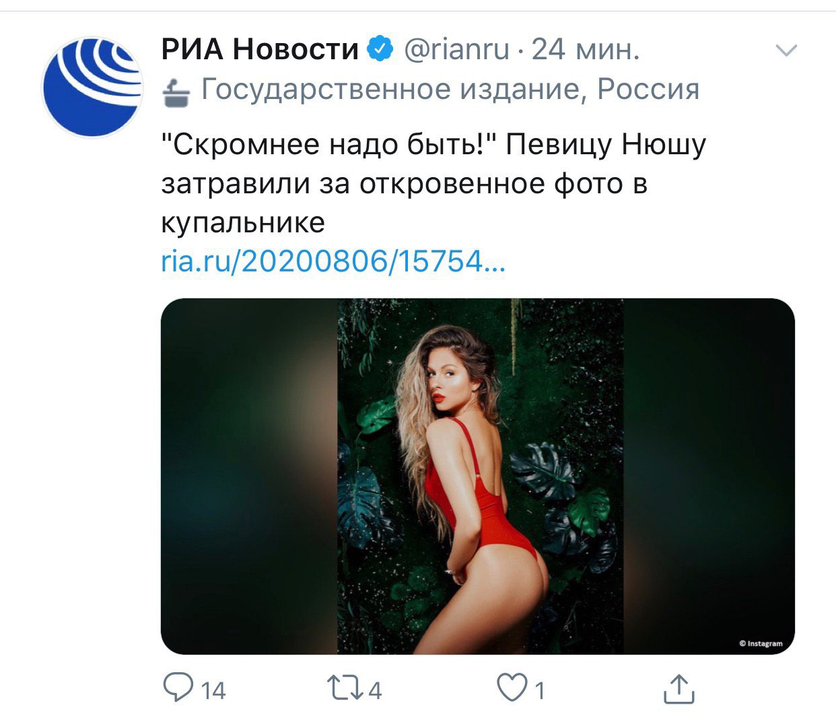The image size is (836, 724).
Task: Open the ria.ru/20200806 article link
Action: (333, 261)
